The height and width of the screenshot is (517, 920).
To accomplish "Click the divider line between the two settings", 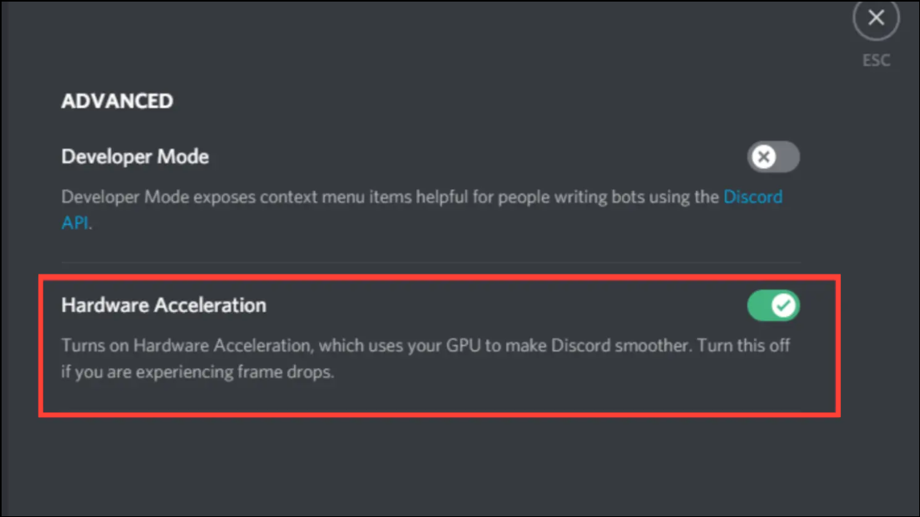I will click(430, 263).
